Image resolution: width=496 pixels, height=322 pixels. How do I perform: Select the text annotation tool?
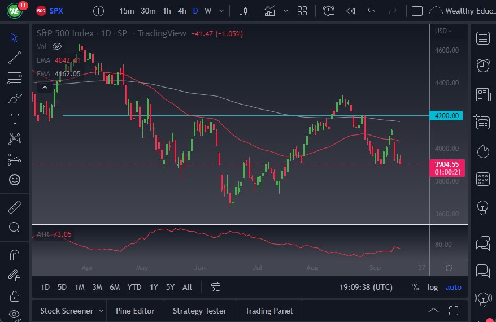pos(15,119)
